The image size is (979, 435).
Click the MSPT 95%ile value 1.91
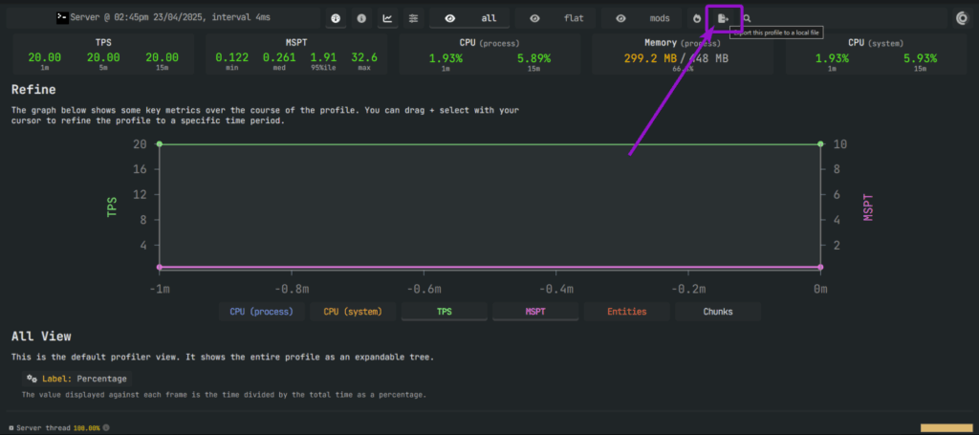click(x=323, y=57)
